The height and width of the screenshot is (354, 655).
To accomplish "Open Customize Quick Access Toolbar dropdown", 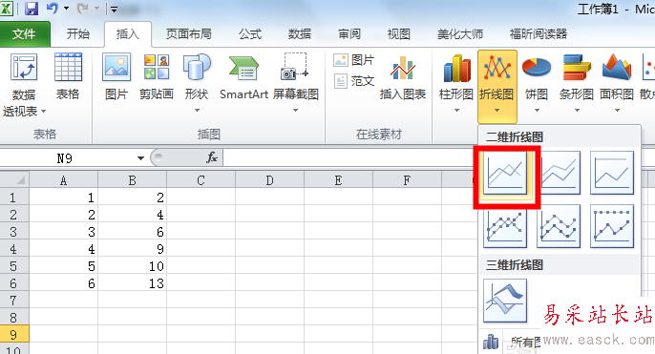I will (x=114, y=9).
